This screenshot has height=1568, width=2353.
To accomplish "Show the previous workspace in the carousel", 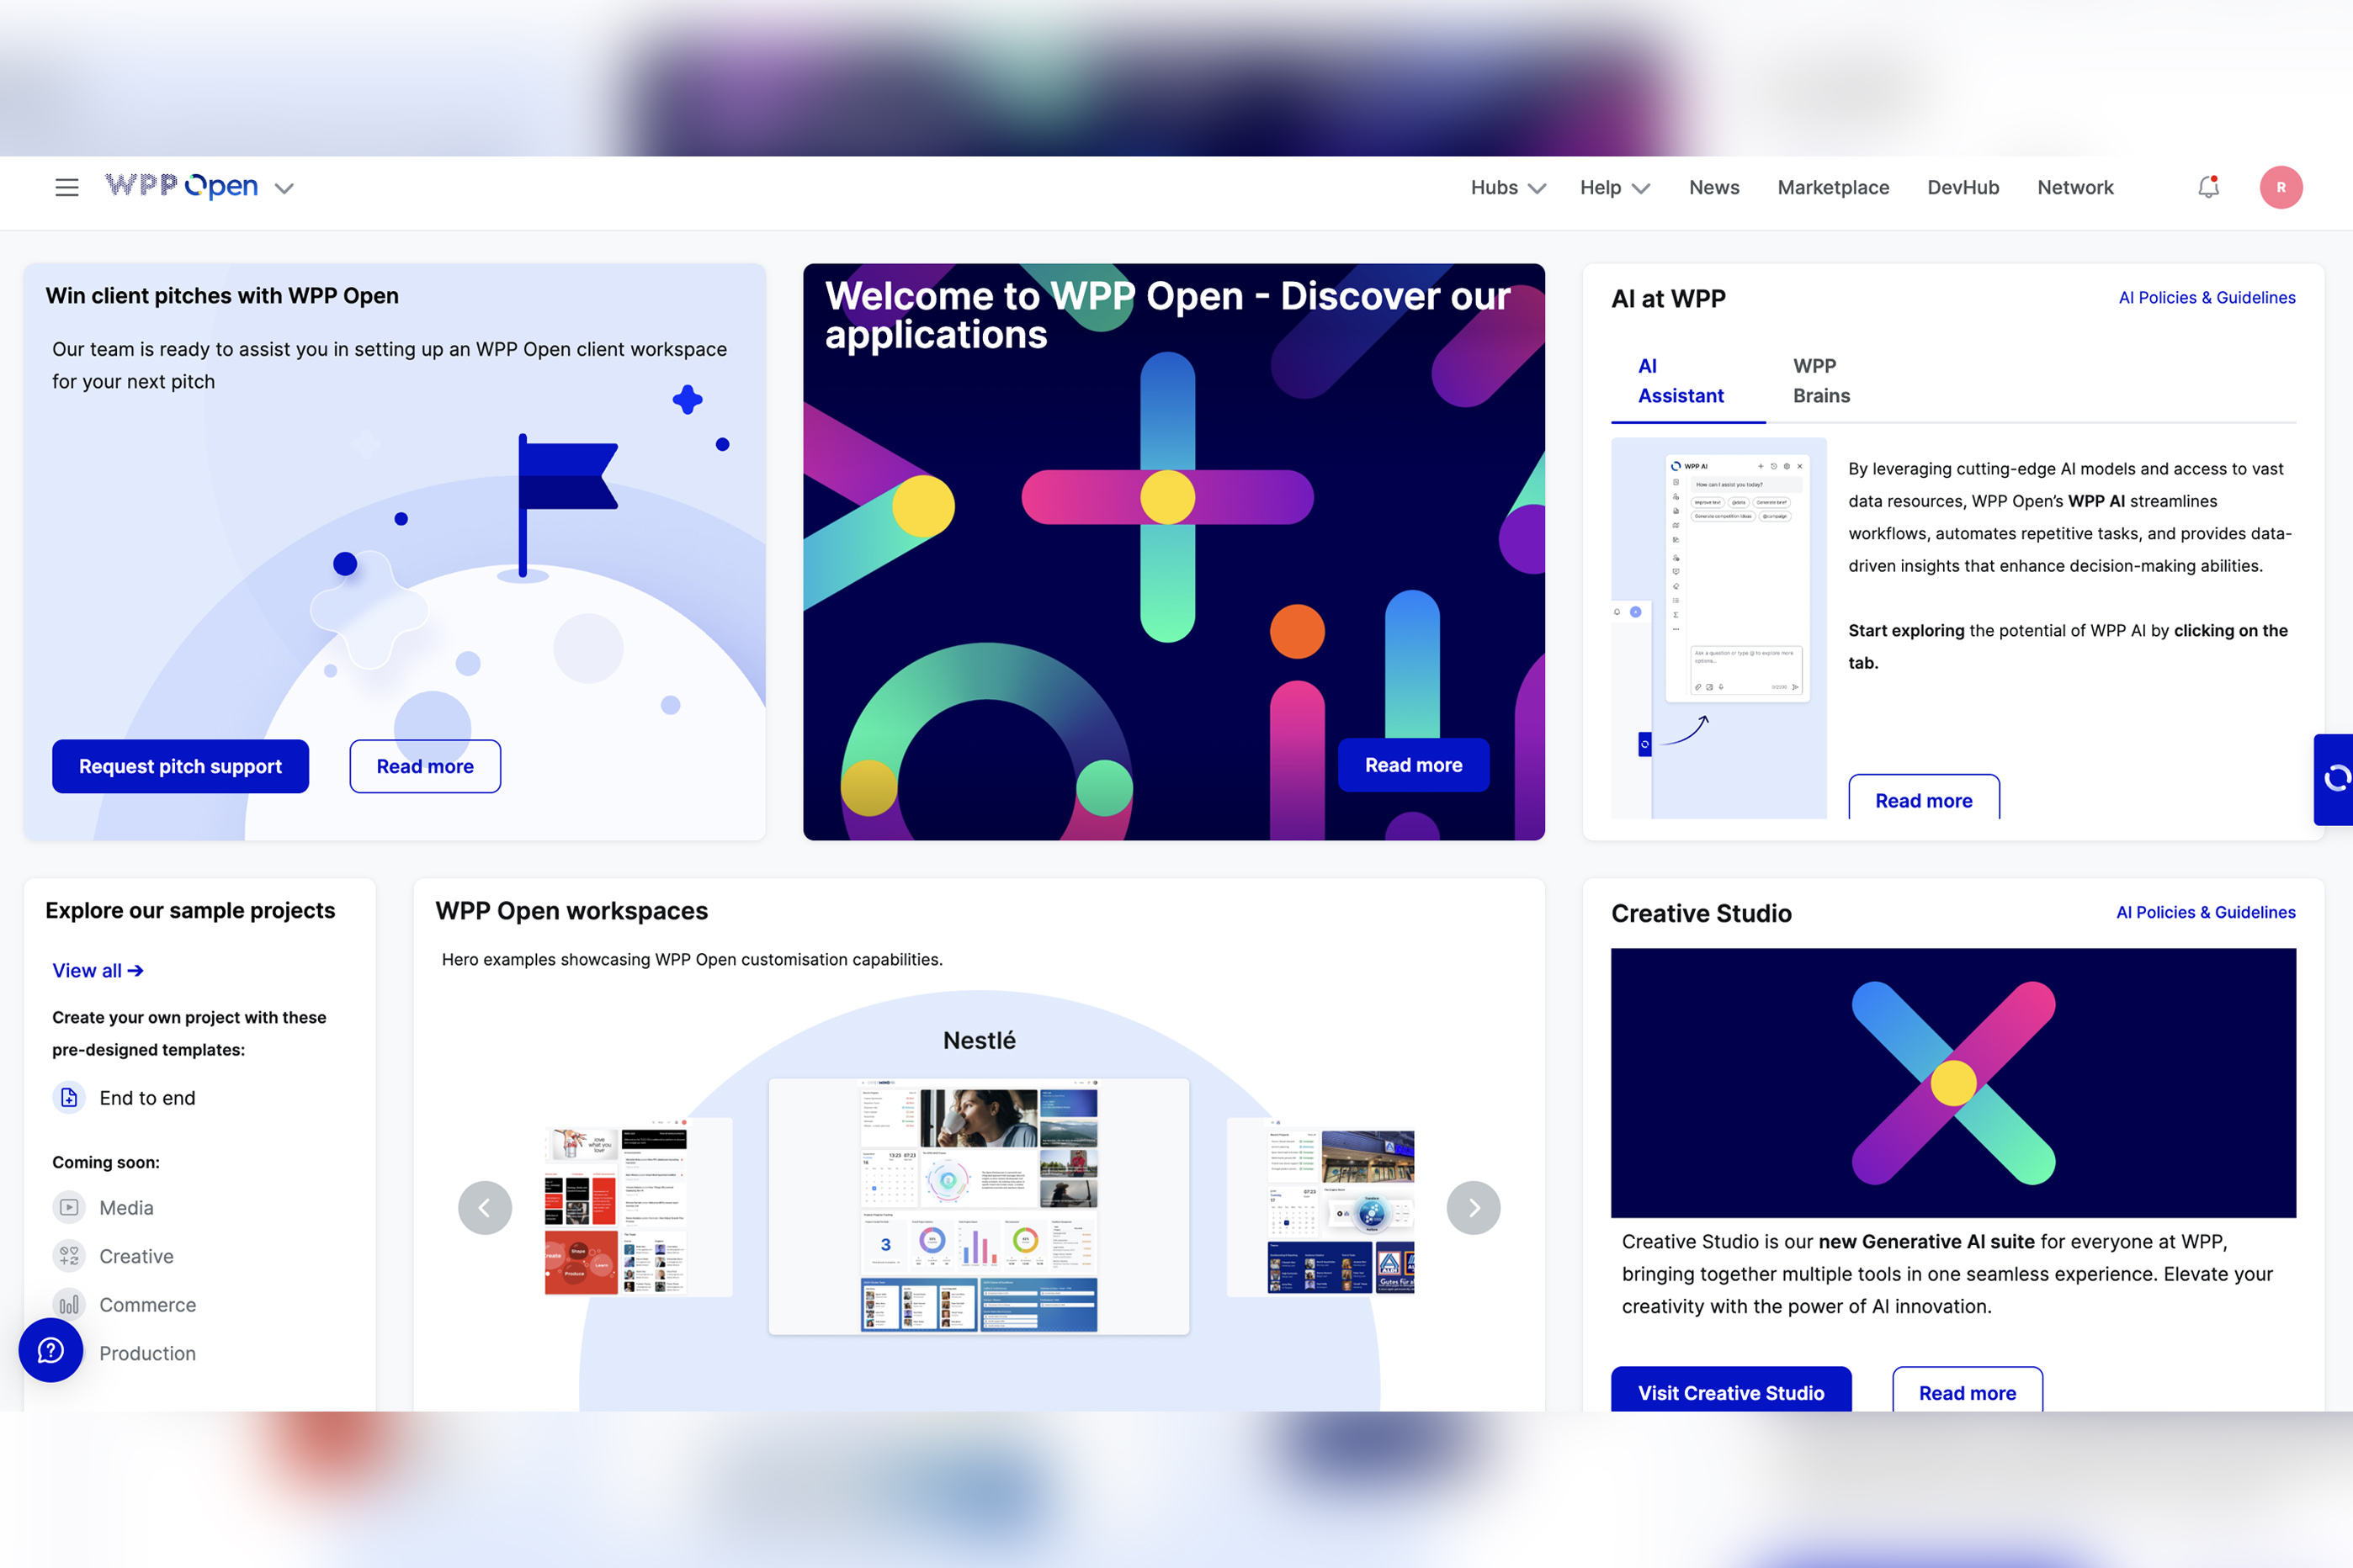I will 486,1208.
